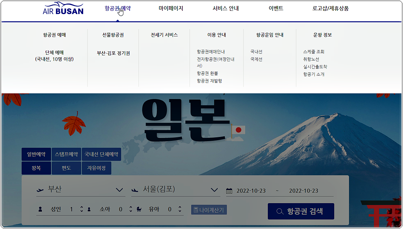Click the magnifier icon in 항공권 검색
This screenshot has height=229, width=403.
coord(280,211)
